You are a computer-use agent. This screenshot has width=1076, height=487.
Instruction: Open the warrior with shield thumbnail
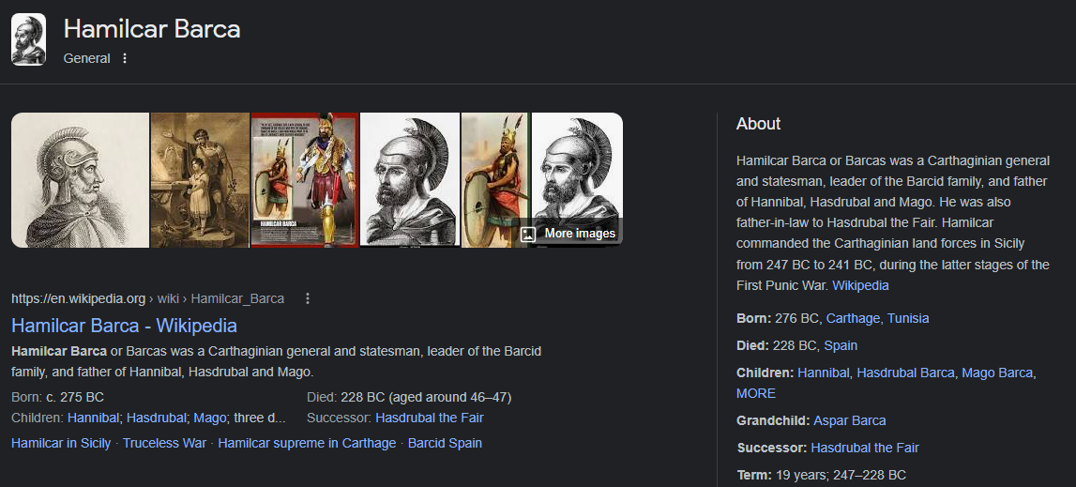(494, 180)
